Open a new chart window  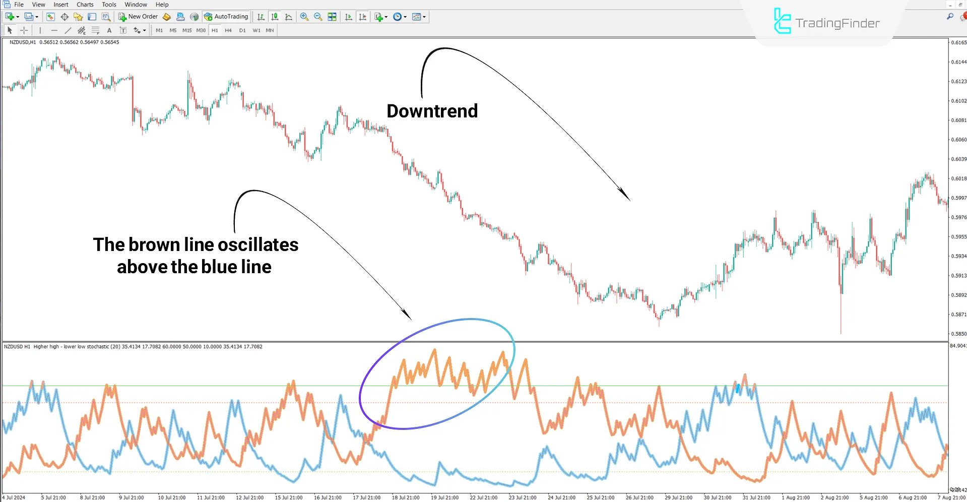(x=9, y=17)
